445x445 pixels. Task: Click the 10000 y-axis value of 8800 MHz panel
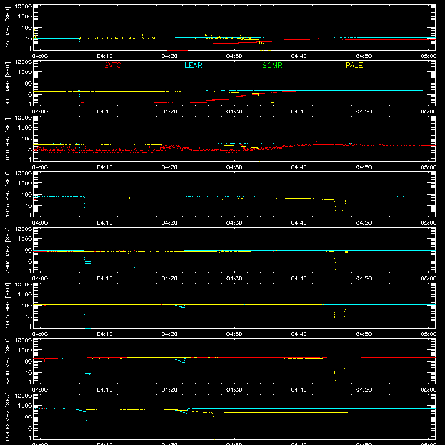23,340
